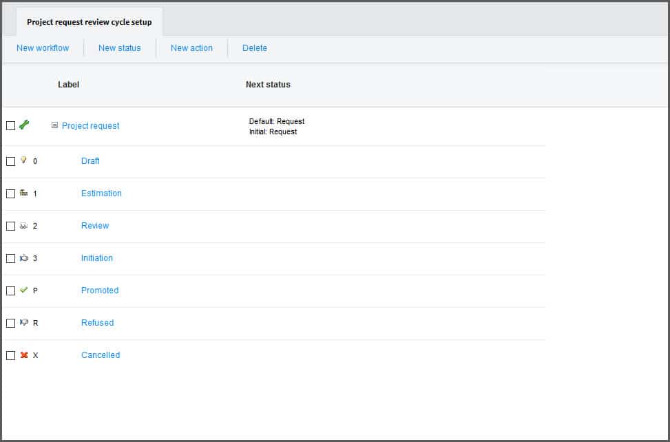This screenshot has width=670, height=442.
Task: Click the lightbulb icon for Draft status
Action: click(x=23, y=160)
